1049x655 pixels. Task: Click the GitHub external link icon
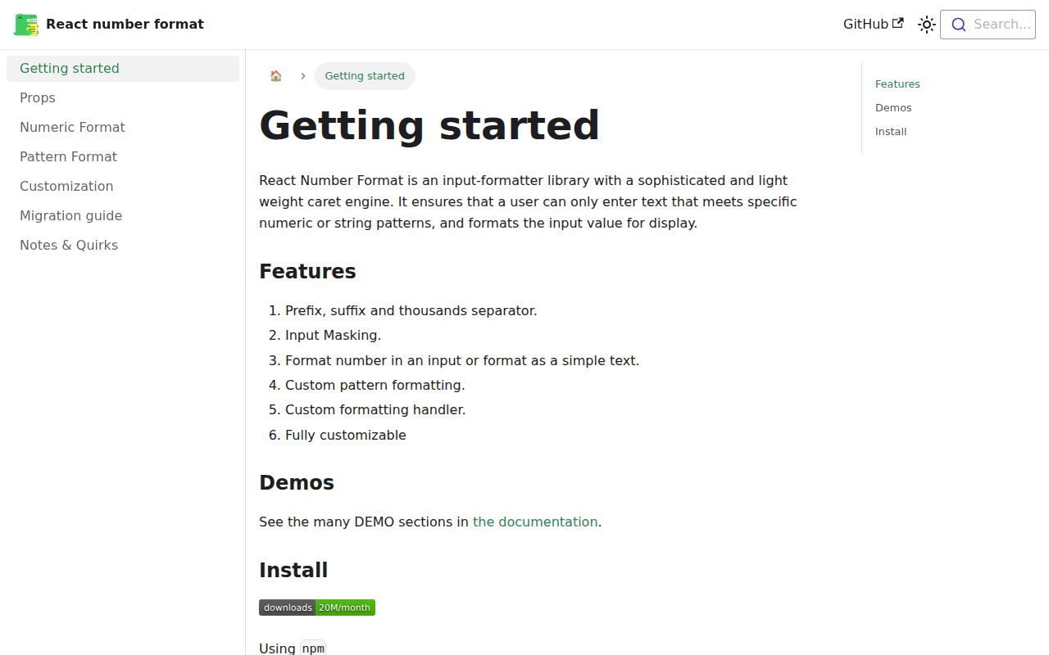(898, 23)
